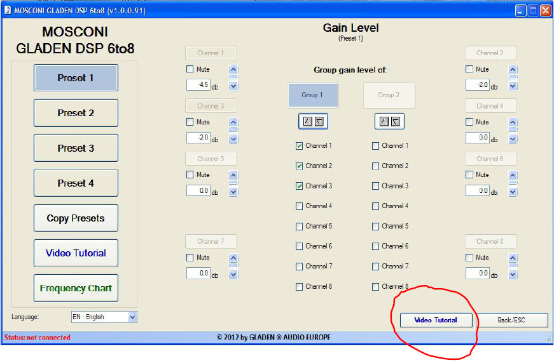Raise Channel 1 gain with up arrow
Screen dimensions: 554x363
233,69
